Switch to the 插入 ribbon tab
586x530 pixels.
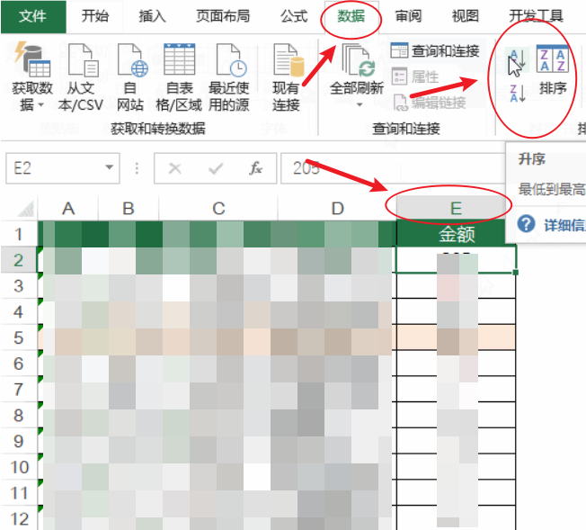(152, 16)
